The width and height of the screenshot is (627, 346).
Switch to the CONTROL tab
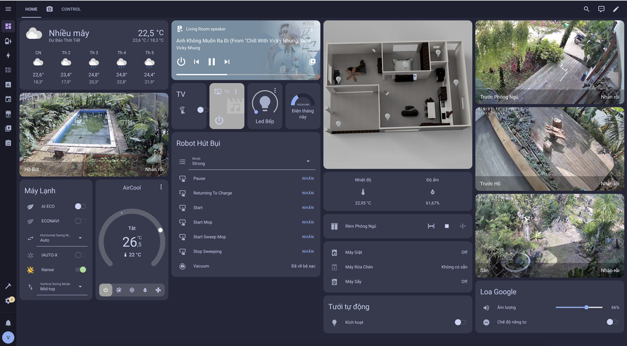[x=71, y=9]
